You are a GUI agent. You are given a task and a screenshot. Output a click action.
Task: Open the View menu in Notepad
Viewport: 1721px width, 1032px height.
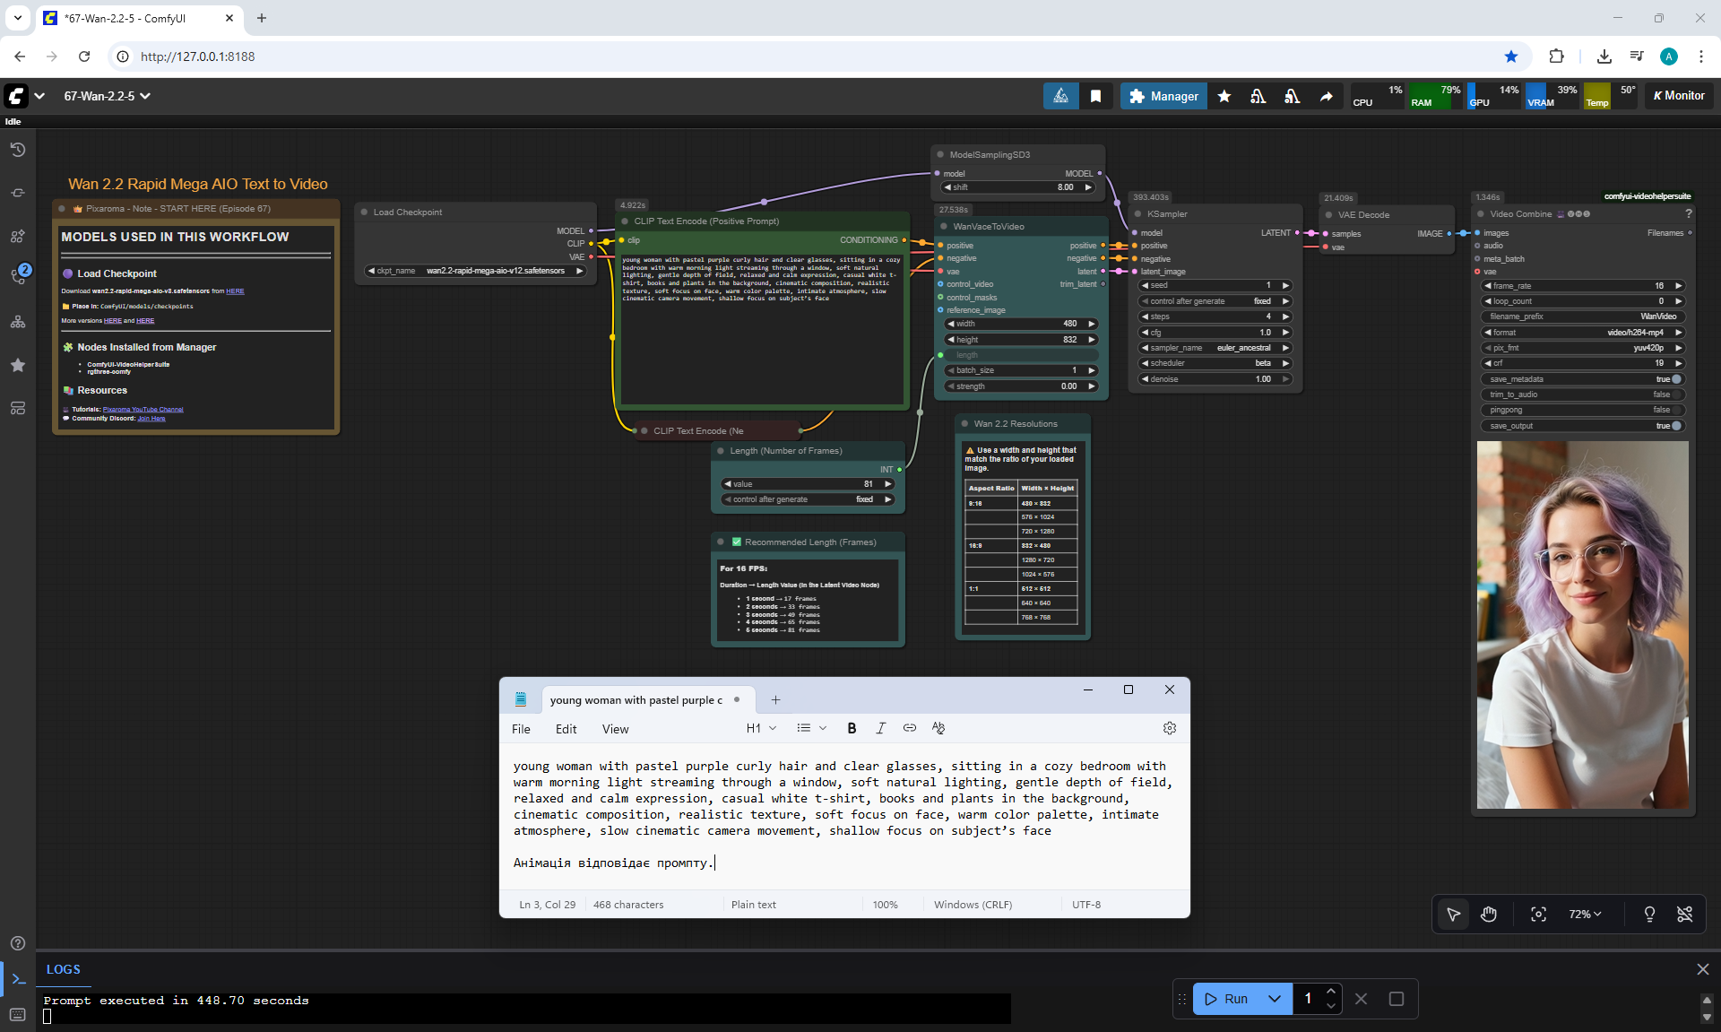pyautogui.click(x=615, y=729)
